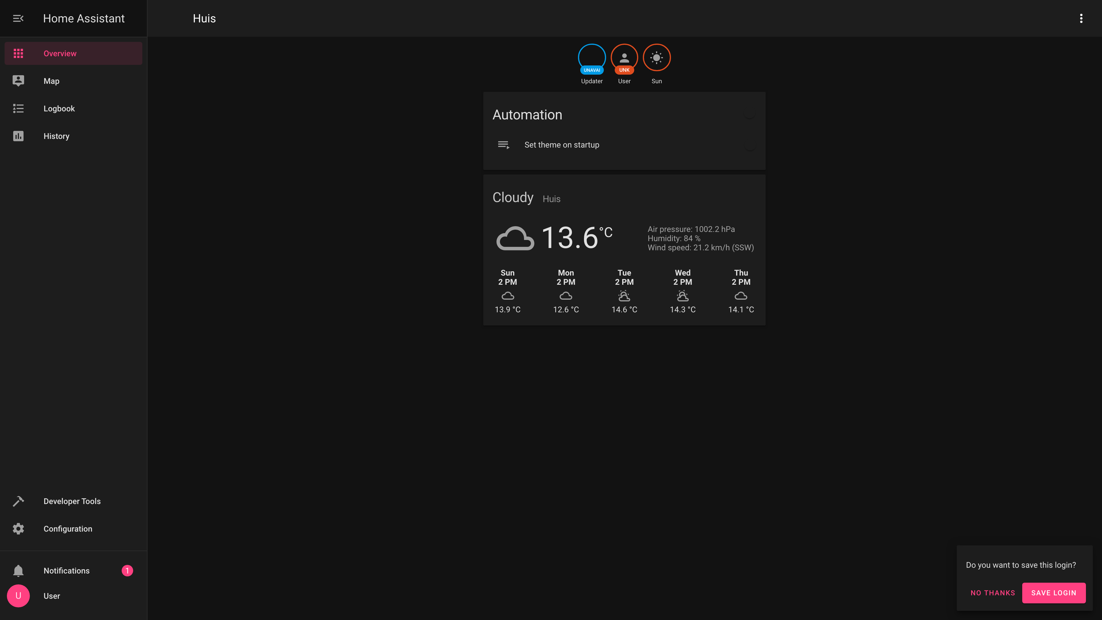Click the Humidity 84 % text

(x=674, y=238)
